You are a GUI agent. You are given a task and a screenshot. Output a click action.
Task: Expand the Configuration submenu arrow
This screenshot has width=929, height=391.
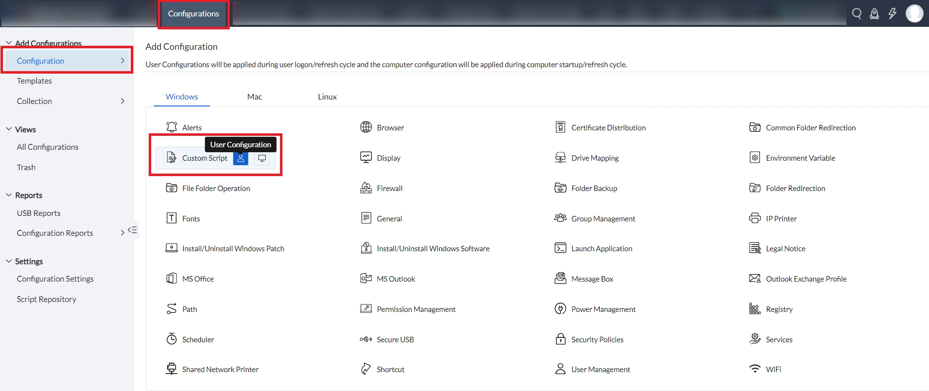coord(122,61)
